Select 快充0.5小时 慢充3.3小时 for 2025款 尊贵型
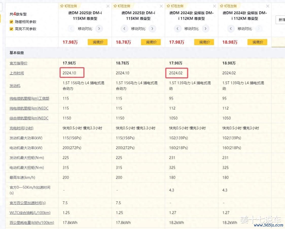 click(82, 128)
